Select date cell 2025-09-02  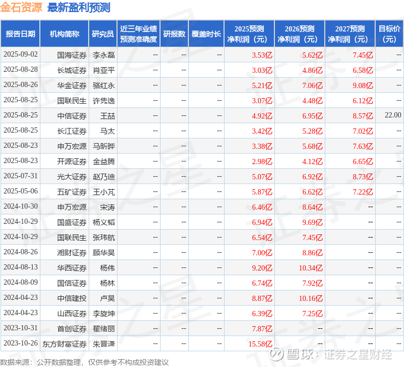20,55
